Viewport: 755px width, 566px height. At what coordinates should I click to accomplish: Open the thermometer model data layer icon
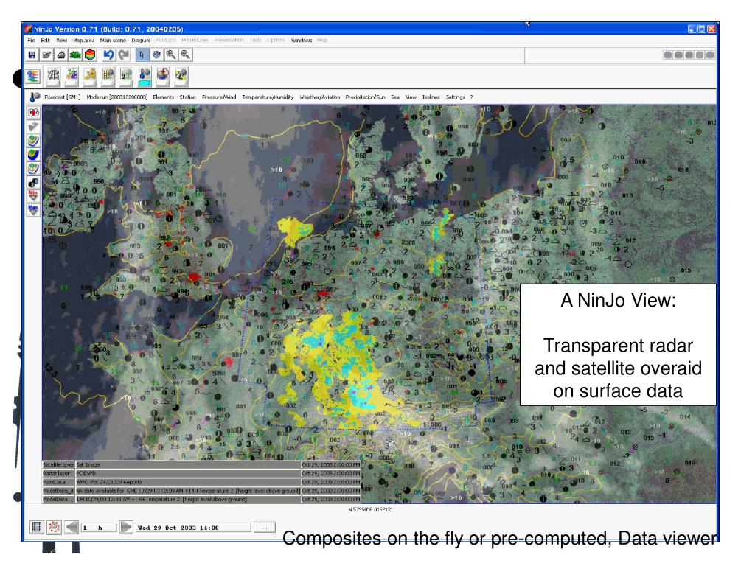tap(145, 76)
